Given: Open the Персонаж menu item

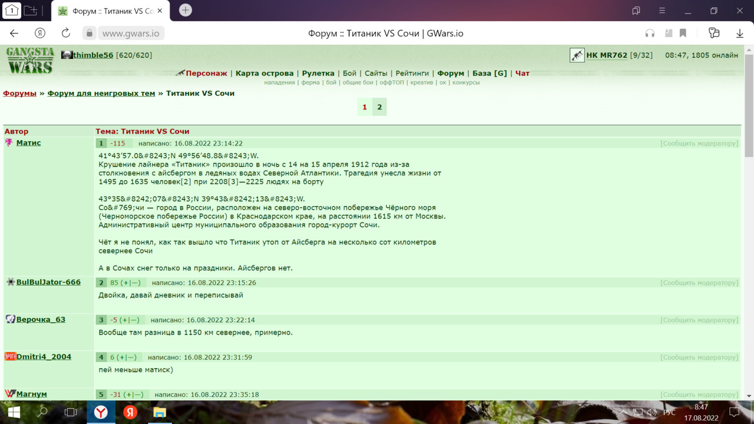Looking at the screenshot, I should click(x=206, y=74).
